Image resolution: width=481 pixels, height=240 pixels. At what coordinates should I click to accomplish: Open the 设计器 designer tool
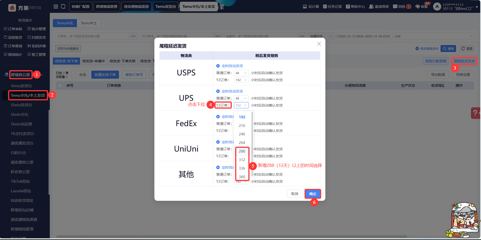(311, 7)
